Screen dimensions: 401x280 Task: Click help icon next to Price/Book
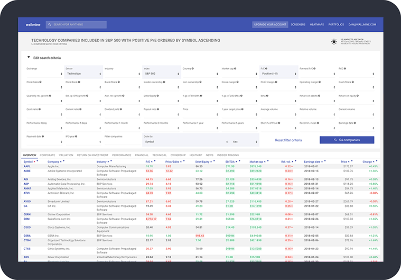[x=79, y=82]
